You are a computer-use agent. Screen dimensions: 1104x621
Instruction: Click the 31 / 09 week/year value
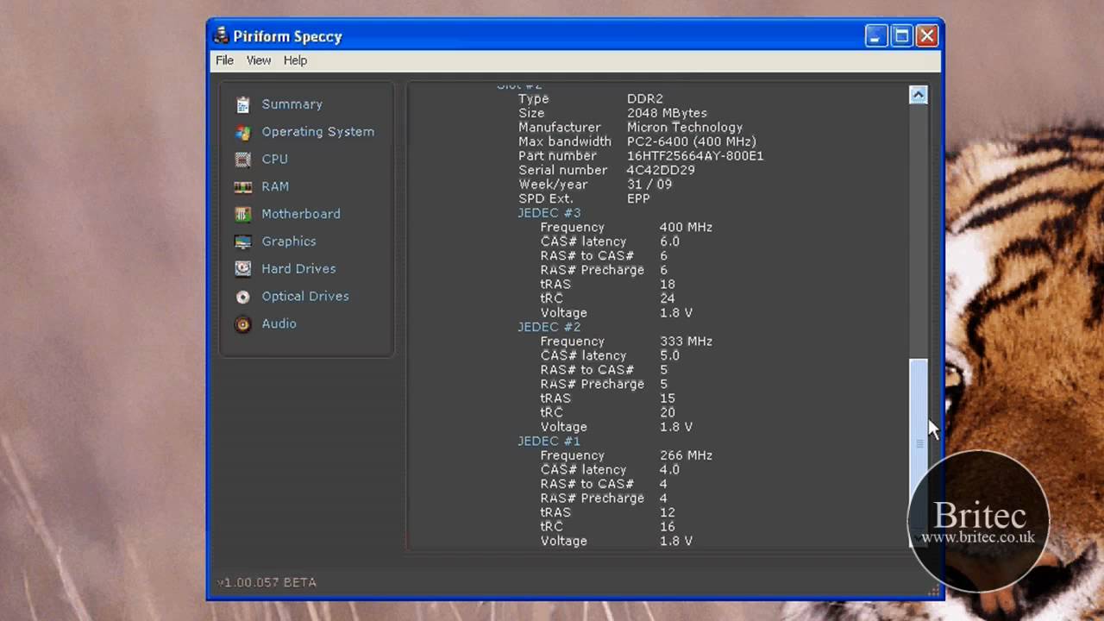pos(649,185)
